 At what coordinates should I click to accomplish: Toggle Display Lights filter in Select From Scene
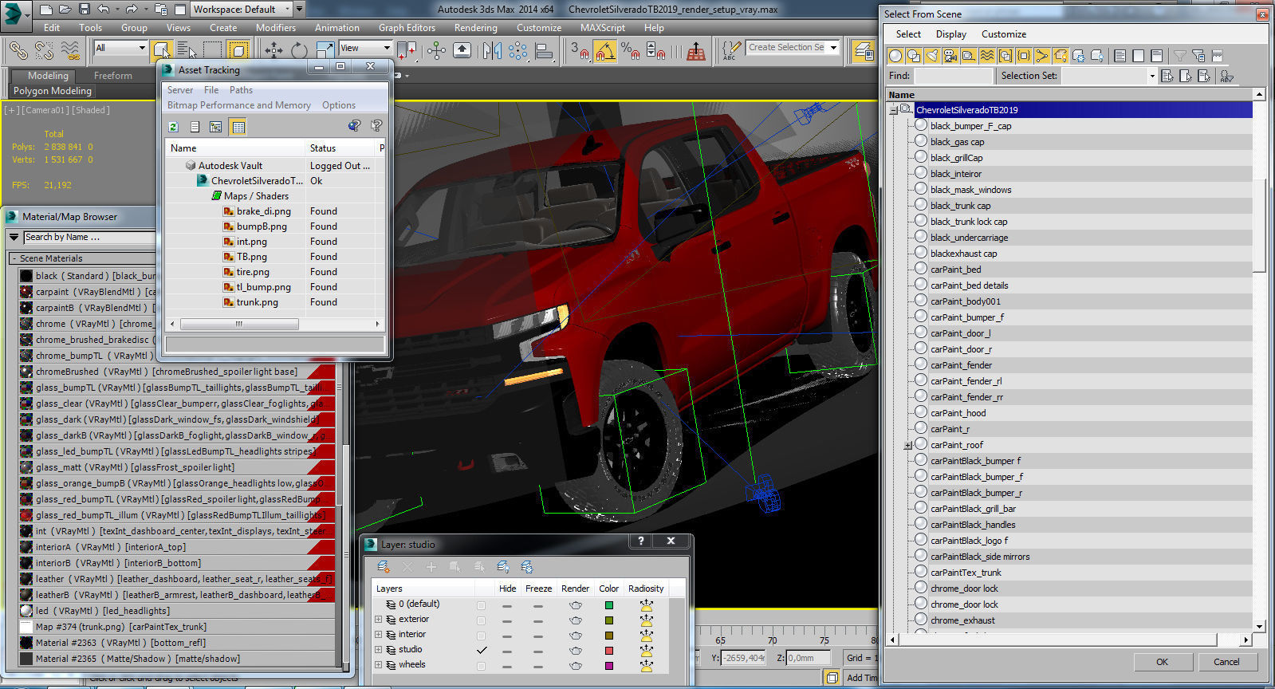(x=931, y=56)
